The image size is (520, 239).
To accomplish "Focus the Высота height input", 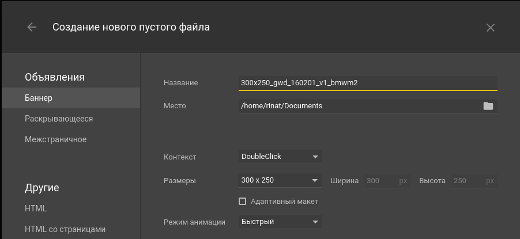I will 467,181.
